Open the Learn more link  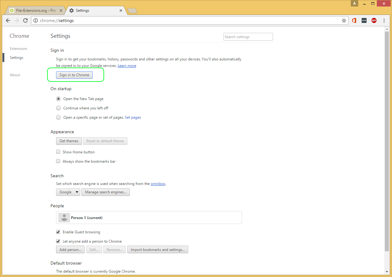point(127,65)
